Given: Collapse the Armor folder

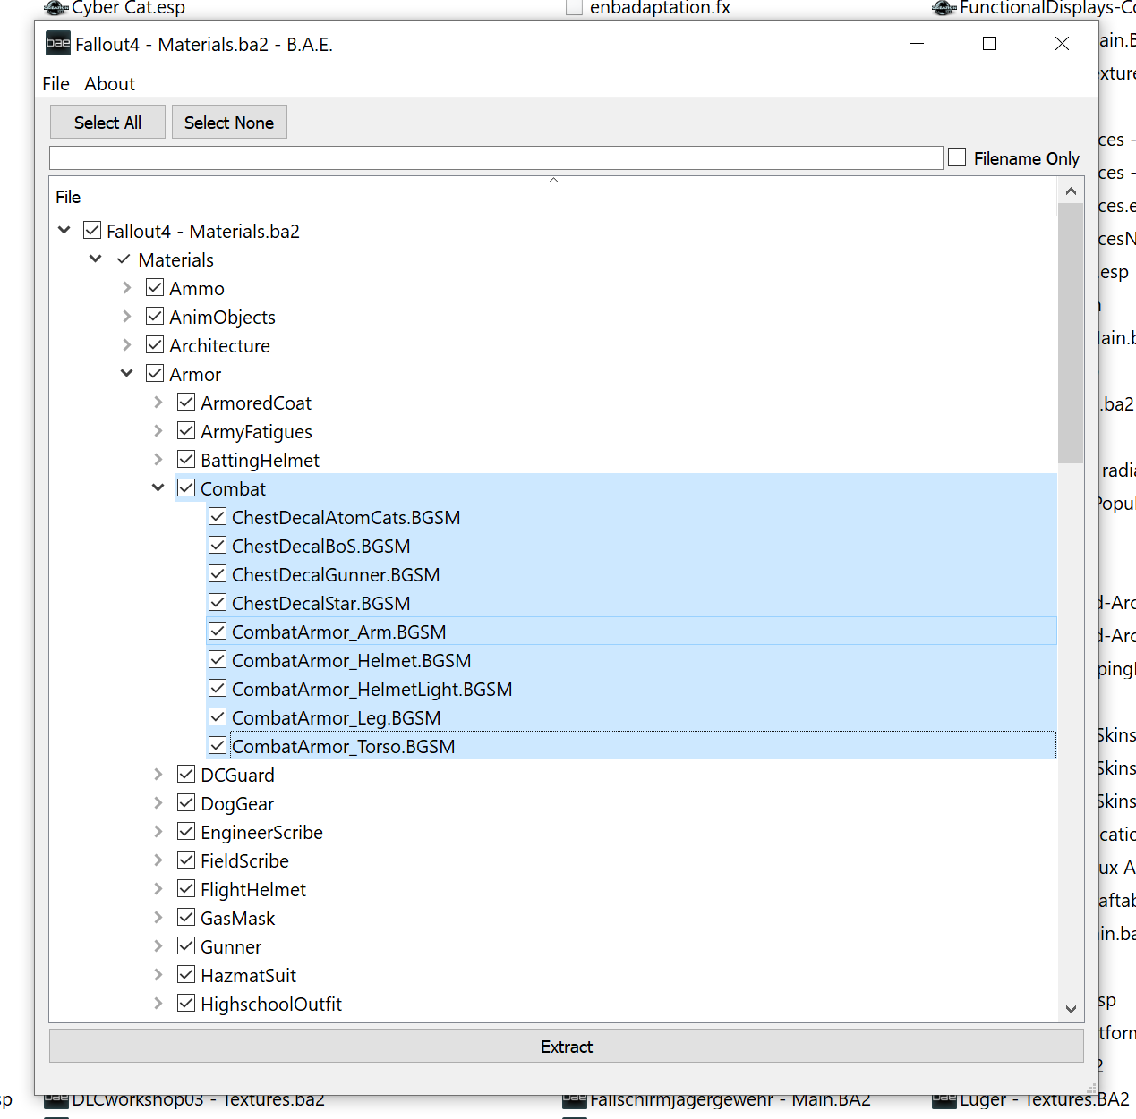Looking at the screenshot, I should [x=127, y=374].
